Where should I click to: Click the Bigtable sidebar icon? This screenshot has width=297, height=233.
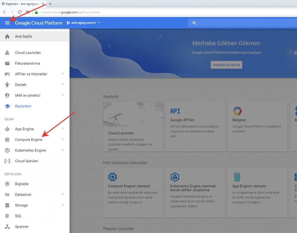(x=7, y=184)
